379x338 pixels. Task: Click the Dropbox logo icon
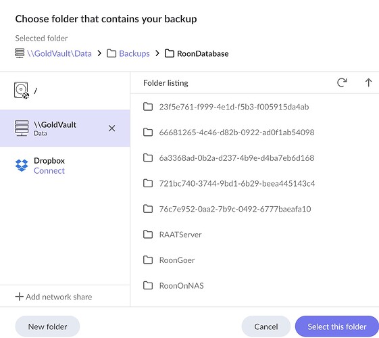pyautogui.click(x=22, y=166)
